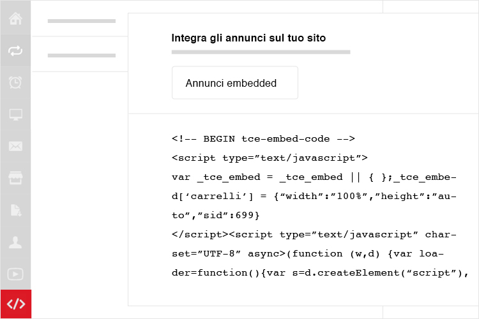Image resolution: width=479 pixels, height=319 pixels.
Task: Select the monitor screen sidebar icon
Action: [x=15, y=114]
